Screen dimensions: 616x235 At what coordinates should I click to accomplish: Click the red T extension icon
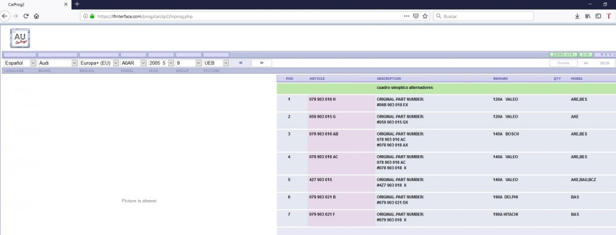point(609,17)
